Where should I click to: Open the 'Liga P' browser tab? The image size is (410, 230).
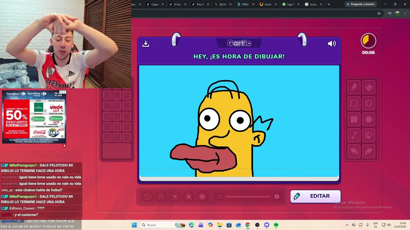click(x=291, y=4)
